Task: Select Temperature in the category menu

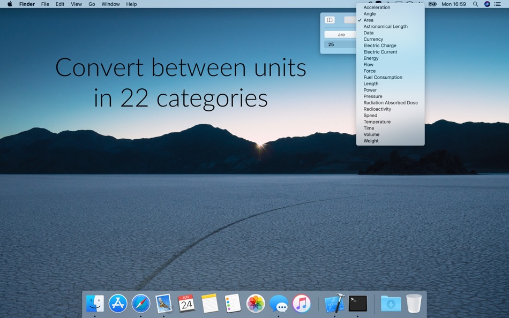Action: point(377,122)
